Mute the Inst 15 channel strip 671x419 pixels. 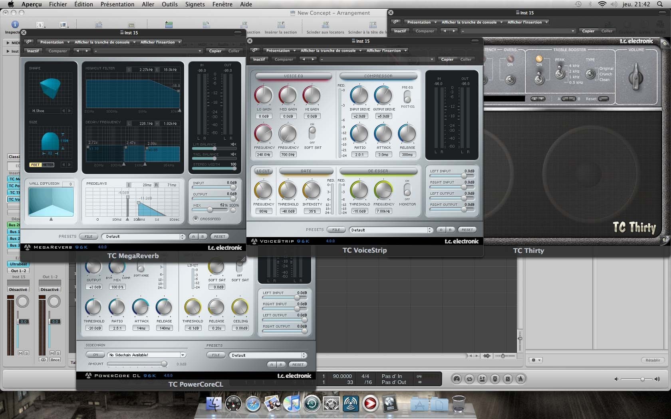pos(20,353)
